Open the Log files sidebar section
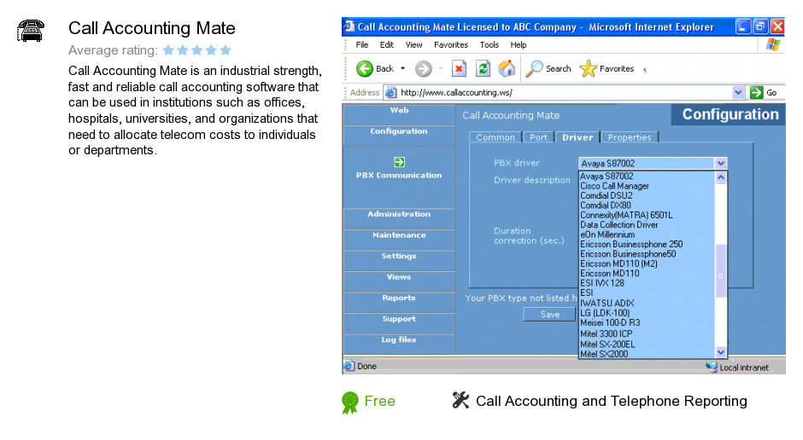The width and height of the screenshot is (803, 440). click(399, 343)
